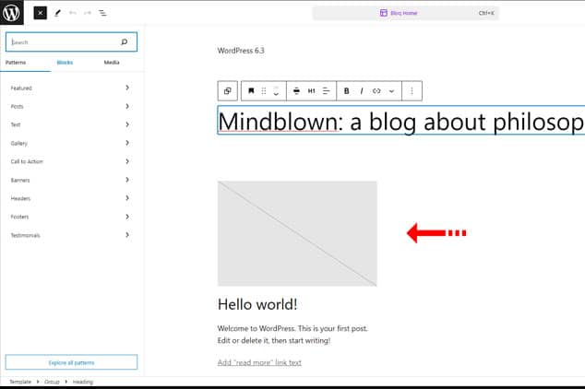The height and width of the screenshot is (389, 585).
Task: Switch to the Blocks tab
Action: pyautogui.click(x=65, y=63)
